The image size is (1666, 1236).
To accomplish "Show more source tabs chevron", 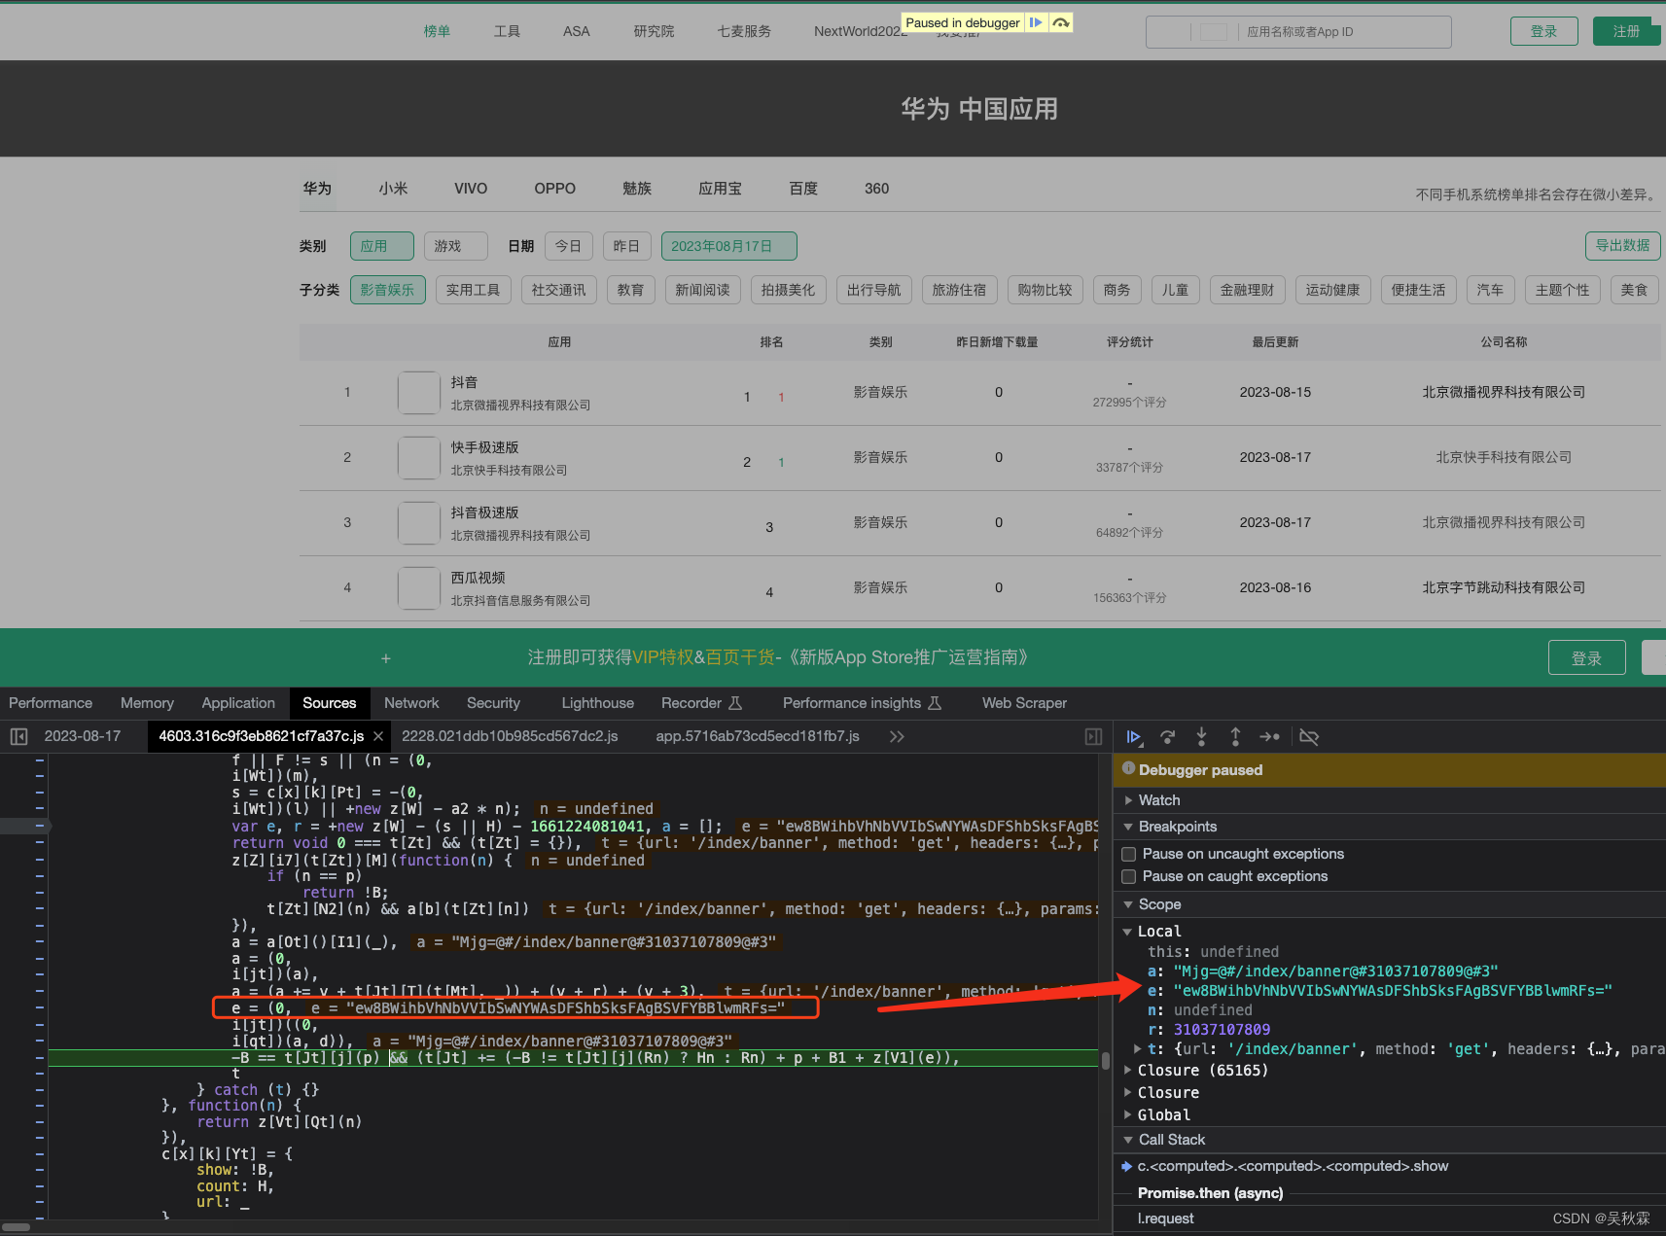I will (x=897, y=736).
